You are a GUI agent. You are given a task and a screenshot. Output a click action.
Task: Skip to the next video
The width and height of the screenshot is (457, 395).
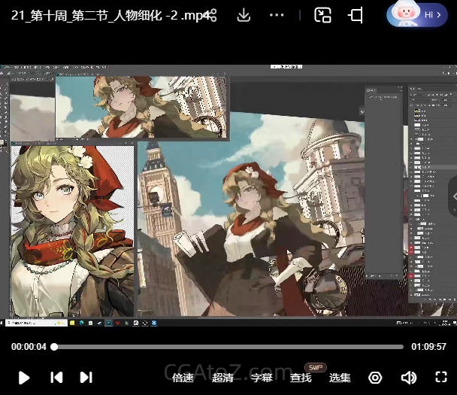click(86, 378)
